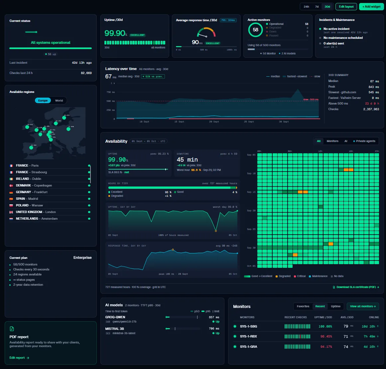Click the Madrid map marker
Viewport: 386px width, 369px height.
pos(31,148)
